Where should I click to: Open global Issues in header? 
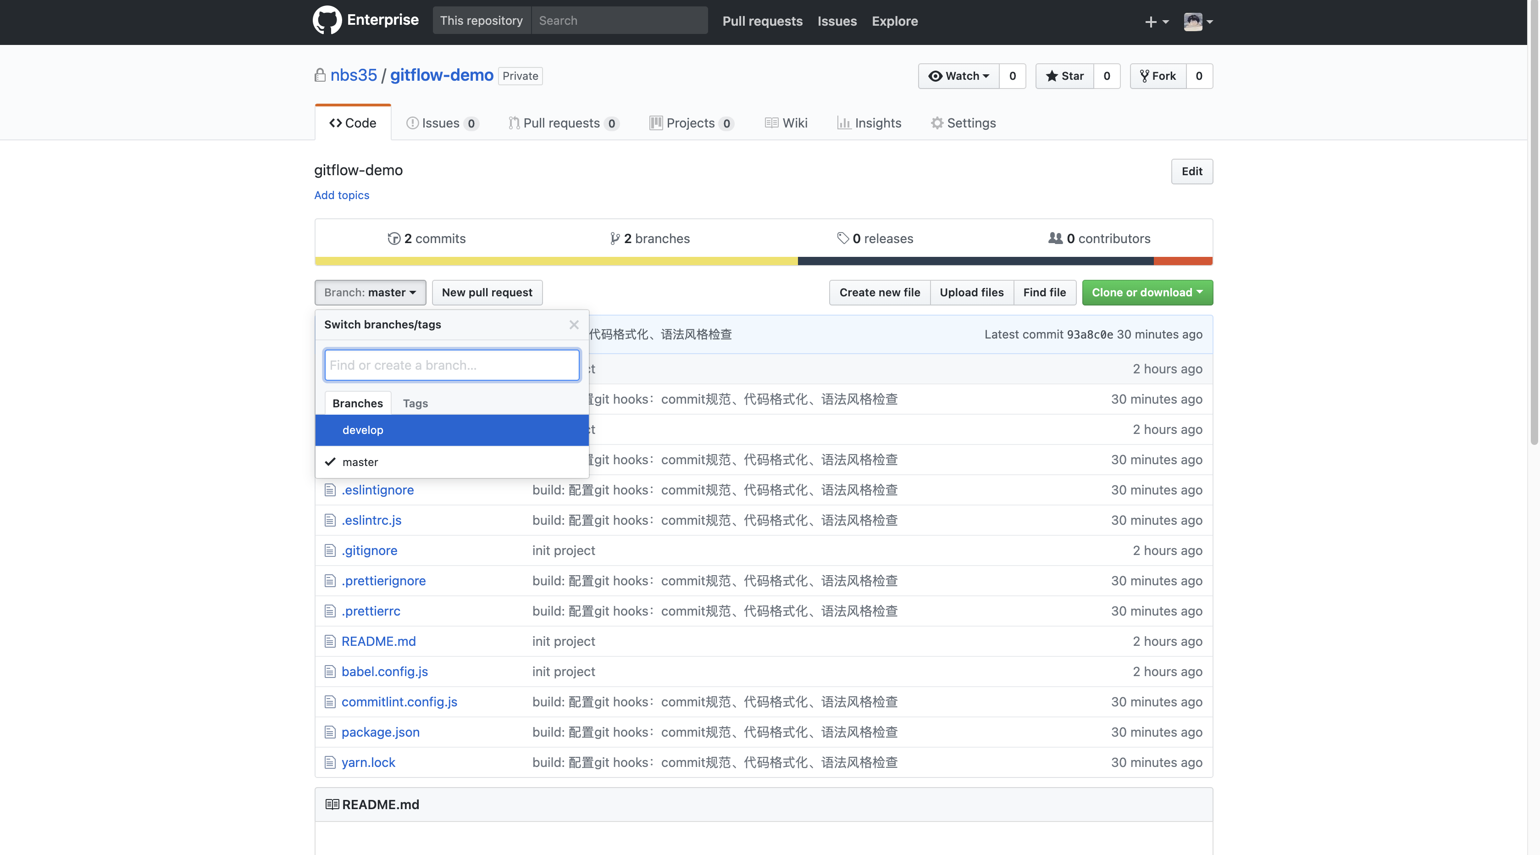[x=837, y=21]
